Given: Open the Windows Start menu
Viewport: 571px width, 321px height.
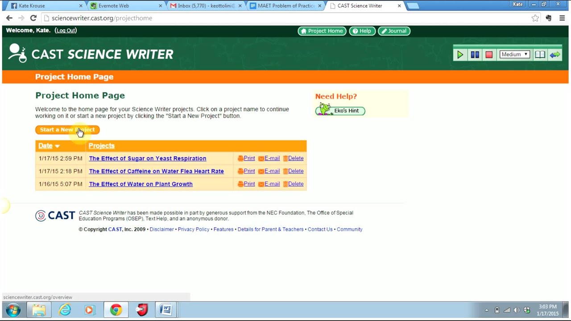Looking at the screenshot, I should tap(13, 310).
